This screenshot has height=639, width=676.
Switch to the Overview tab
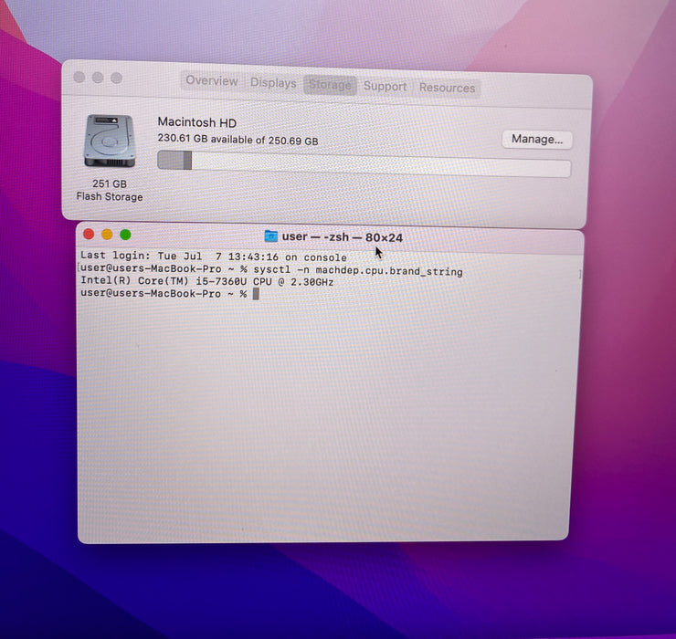pyautogui.click(x=212, y=80)
